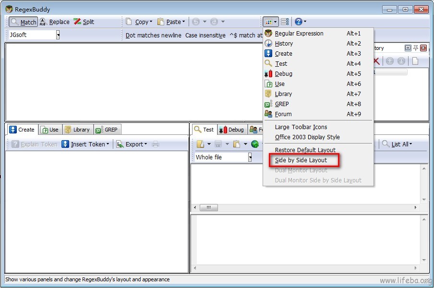Click the History panel delete red X icon
Screen dimensions: 434x288
click(x=376, y=61)
